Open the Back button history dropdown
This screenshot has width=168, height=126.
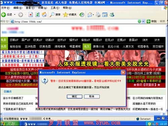point(15,15)
